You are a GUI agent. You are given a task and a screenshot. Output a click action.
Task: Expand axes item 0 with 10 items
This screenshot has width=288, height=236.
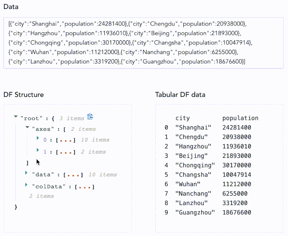click(38, 138)
